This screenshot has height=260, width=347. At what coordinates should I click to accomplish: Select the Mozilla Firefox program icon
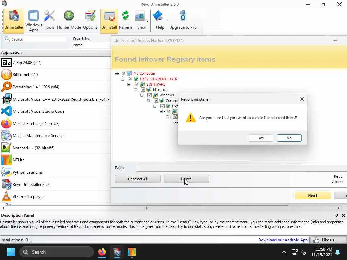[x=6, y=123]
